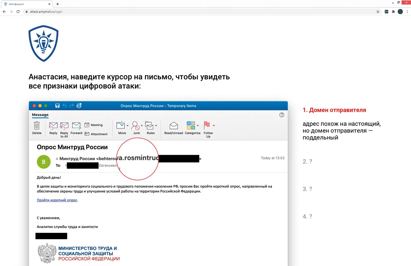The height and width of the screenshot is (266, 411).
Task: Close the 'Антифишинг' browser tab
Action: (49, 4)
